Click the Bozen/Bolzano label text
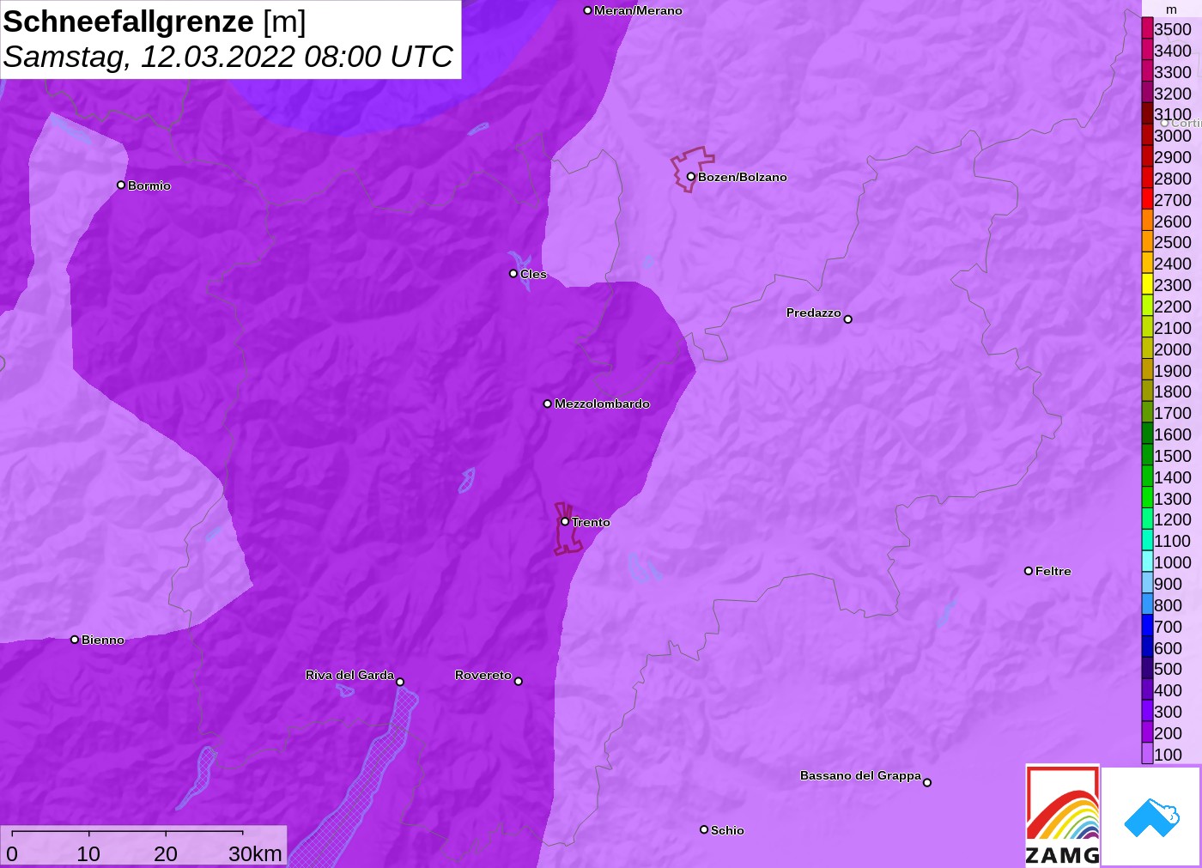The height and width of the screenshot is (868, 1202). [742, 177]
